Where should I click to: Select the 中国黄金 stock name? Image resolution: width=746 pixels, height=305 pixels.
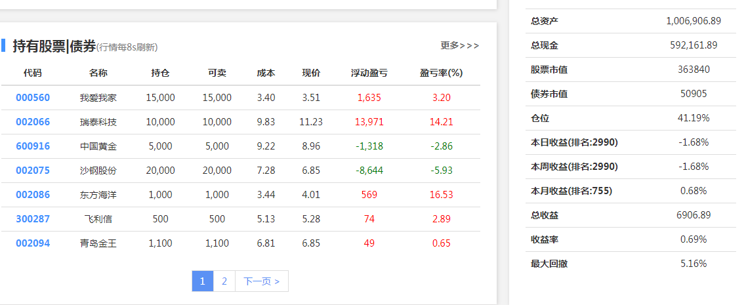point(98,146)
